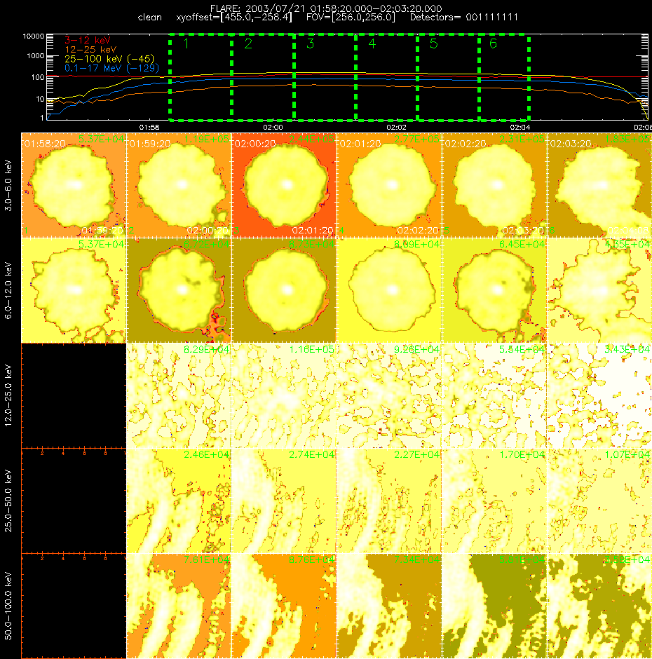The image size is (652, 659).
Task: Select interval marker 2 in the lightcurve
Action: 248,43
